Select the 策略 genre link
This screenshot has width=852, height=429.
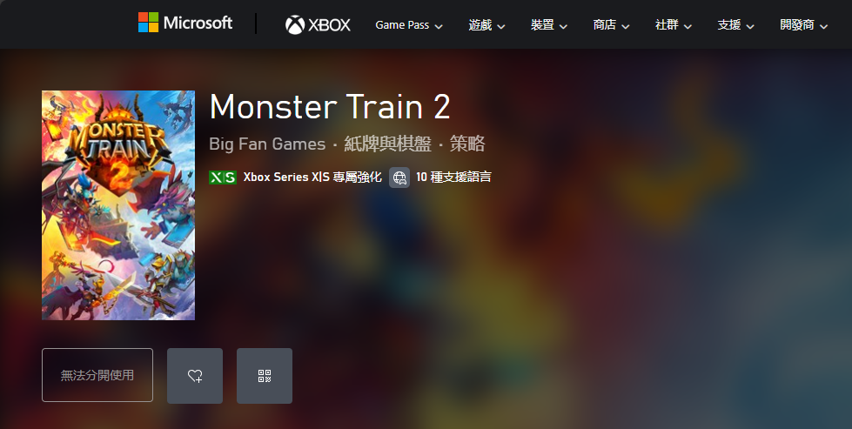[x=467, y=144]
